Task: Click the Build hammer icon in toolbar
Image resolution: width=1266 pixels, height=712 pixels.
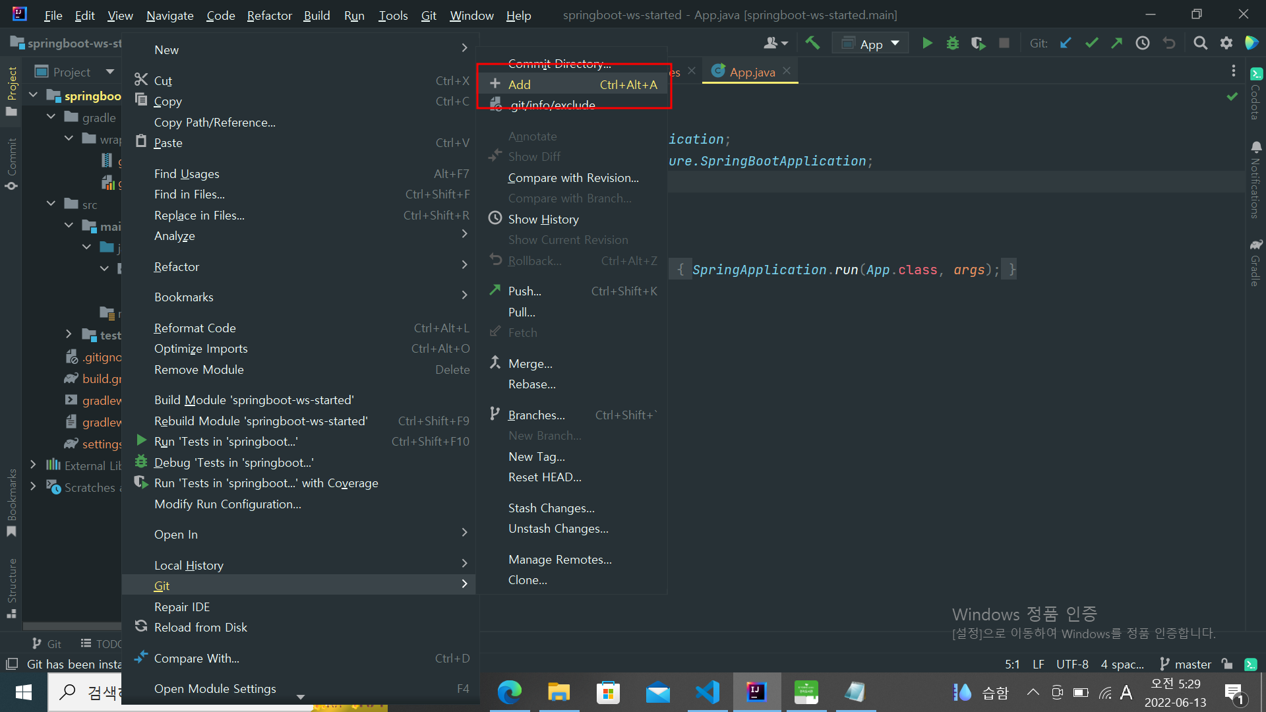Action: (x=812, y=44)
